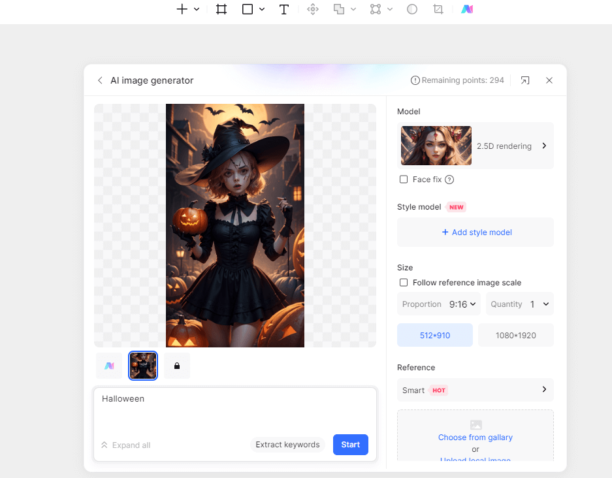Image resolution: width=612 pixels, height=478 pixels.
Task: Click the generated Halloween witch preview image
Action: pos(235,225)
